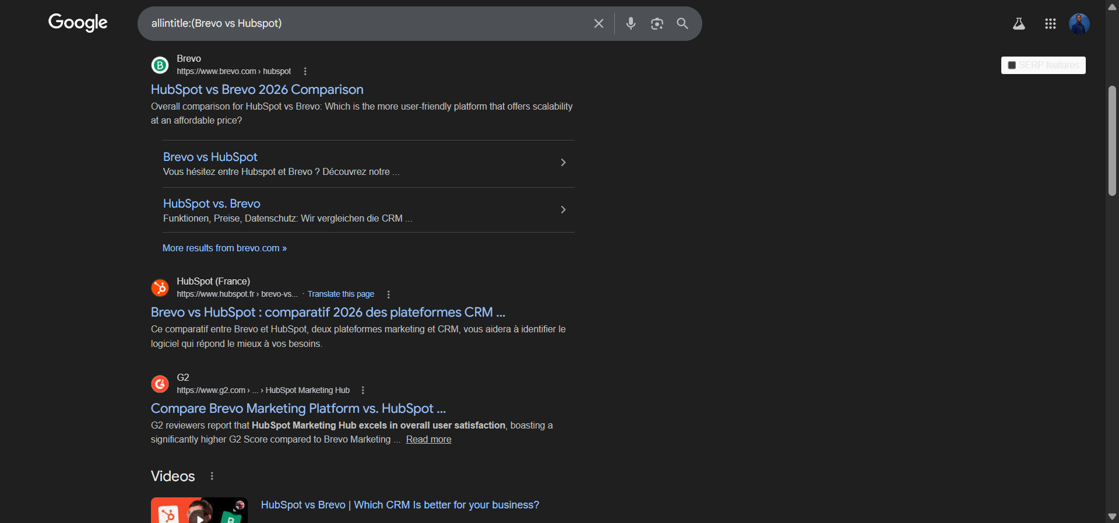Click the Google logo
1119x523 pixels.
(78, 23)
